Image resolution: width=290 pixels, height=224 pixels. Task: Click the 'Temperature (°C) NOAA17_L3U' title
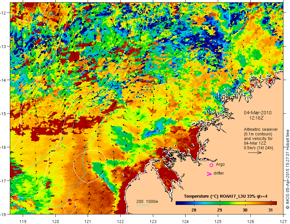coord(215,196)
